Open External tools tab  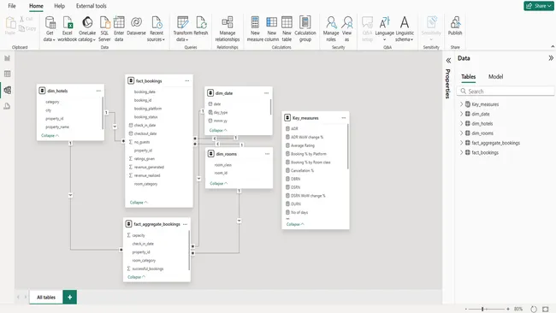(x=92, y=6)
